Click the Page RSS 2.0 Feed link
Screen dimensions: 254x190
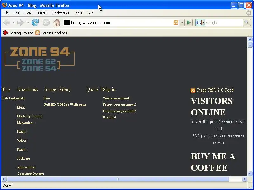[x=216, y=90]
